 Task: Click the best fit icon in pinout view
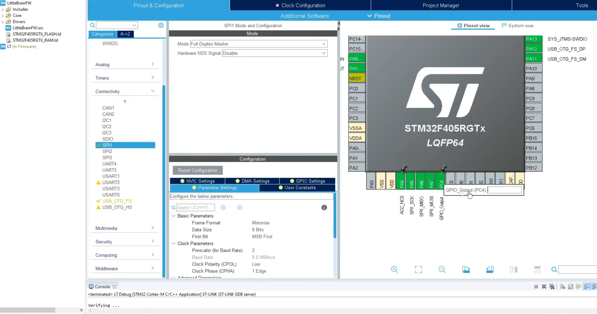tap(418, 269)
